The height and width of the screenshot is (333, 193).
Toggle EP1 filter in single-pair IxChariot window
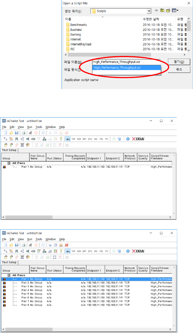84,139
